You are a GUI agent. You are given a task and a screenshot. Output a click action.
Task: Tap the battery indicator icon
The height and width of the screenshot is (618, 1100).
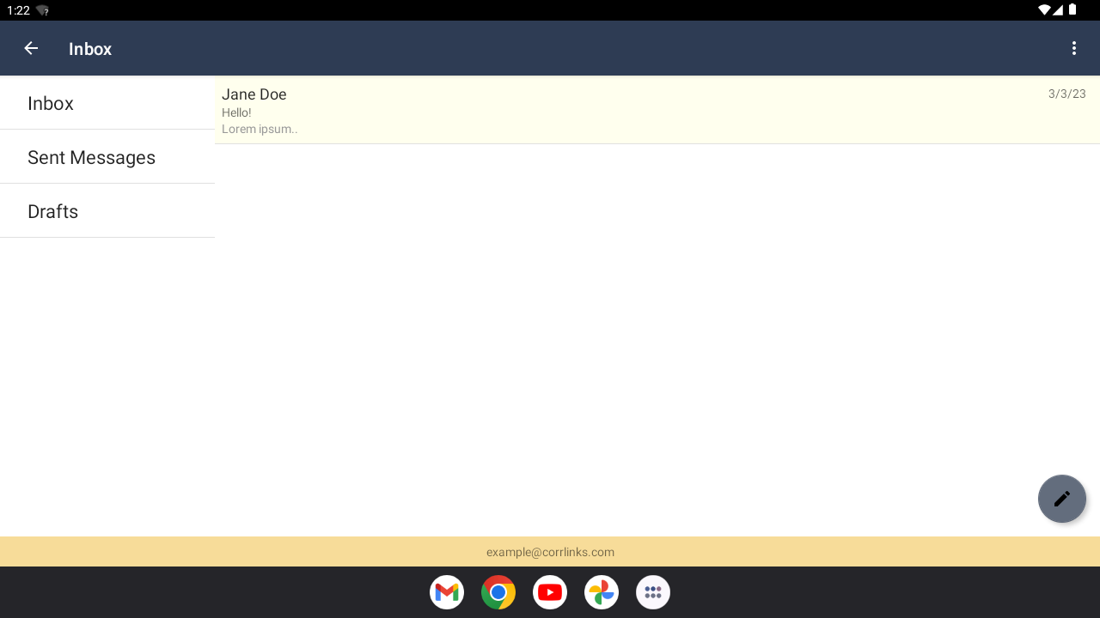[1072, 10]
